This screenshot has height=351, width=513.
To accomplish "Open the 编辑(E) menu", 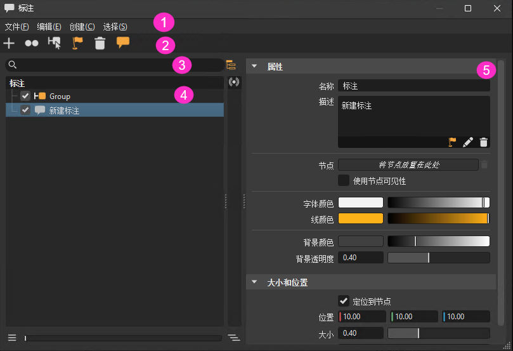I will coord(49,27).
